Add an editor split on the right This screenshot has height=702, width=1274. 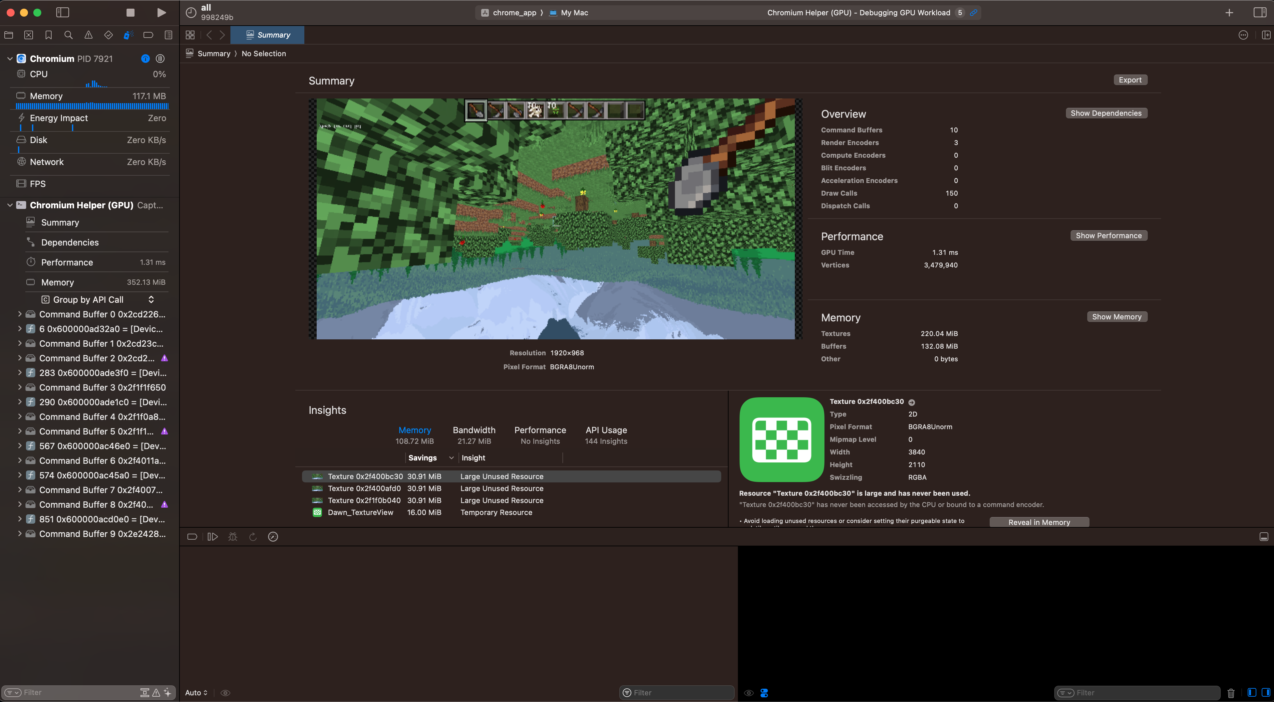click(1266, 35)
